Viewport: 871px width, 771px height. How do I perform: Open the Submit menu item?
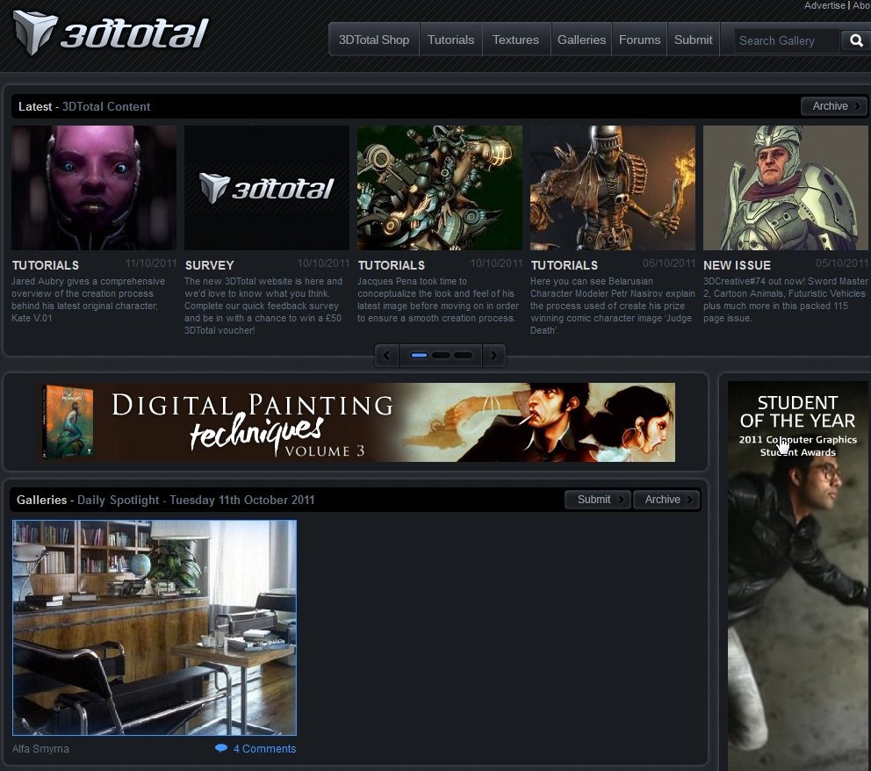[x=694, y=40]
